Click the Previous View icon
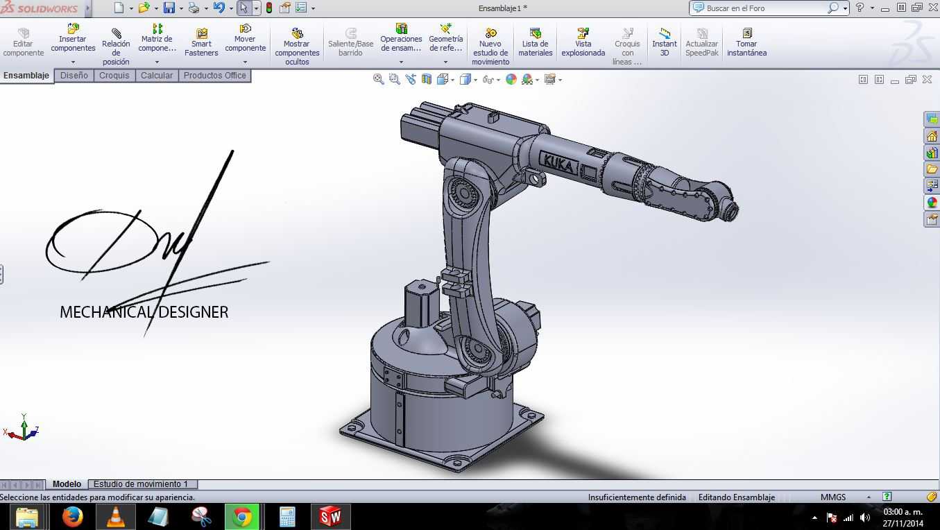This screenshot has height=530, width=940. (x=411, y=79)
